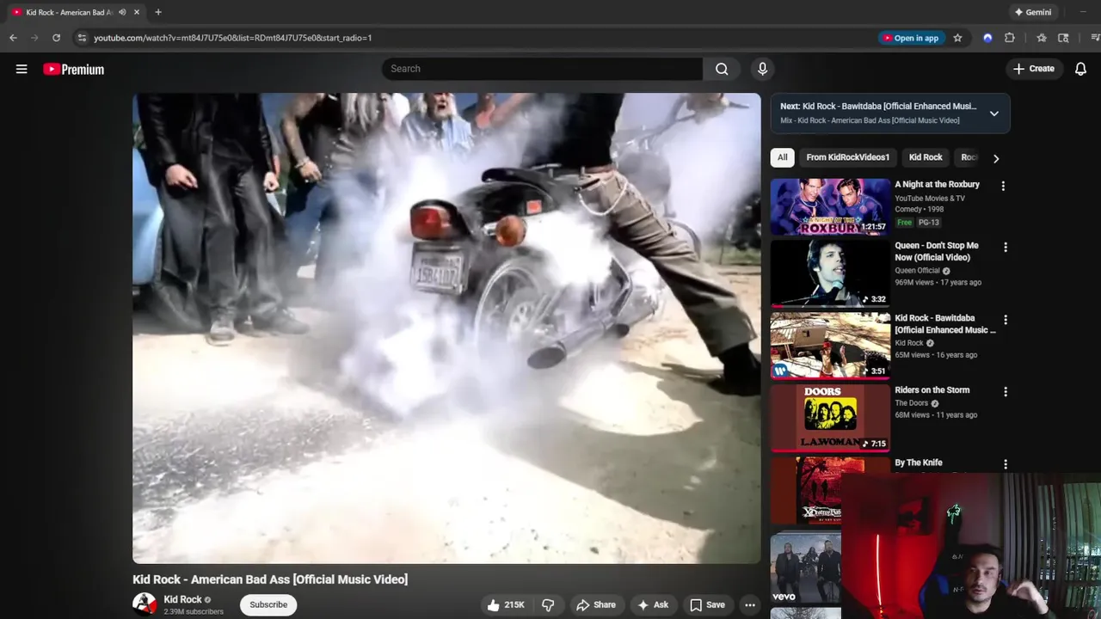1101x619 pixels.
Task: Open By The Knife video title
Action: [x=919, y=463]
